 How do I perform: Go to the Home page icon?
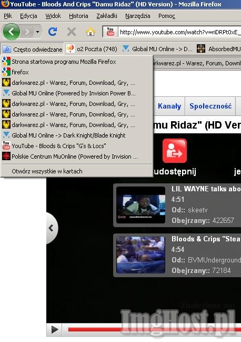point(91,32)
